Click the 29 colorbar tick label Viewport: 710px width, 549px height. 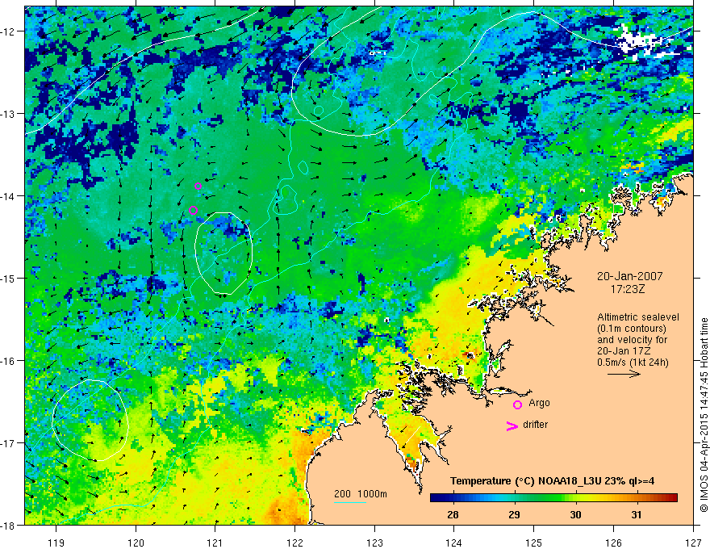coord(514,514)
